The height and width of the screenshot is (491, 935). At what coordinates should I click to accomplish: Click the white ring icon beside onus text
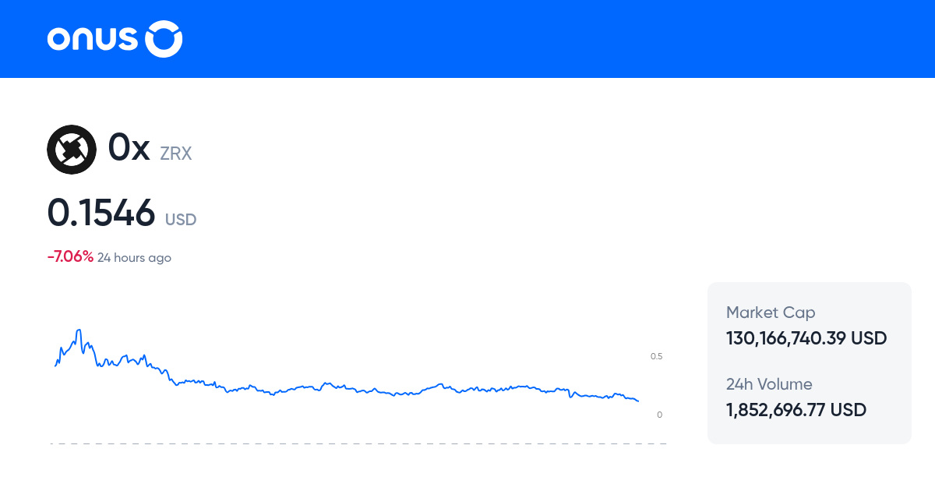point(163,38)
